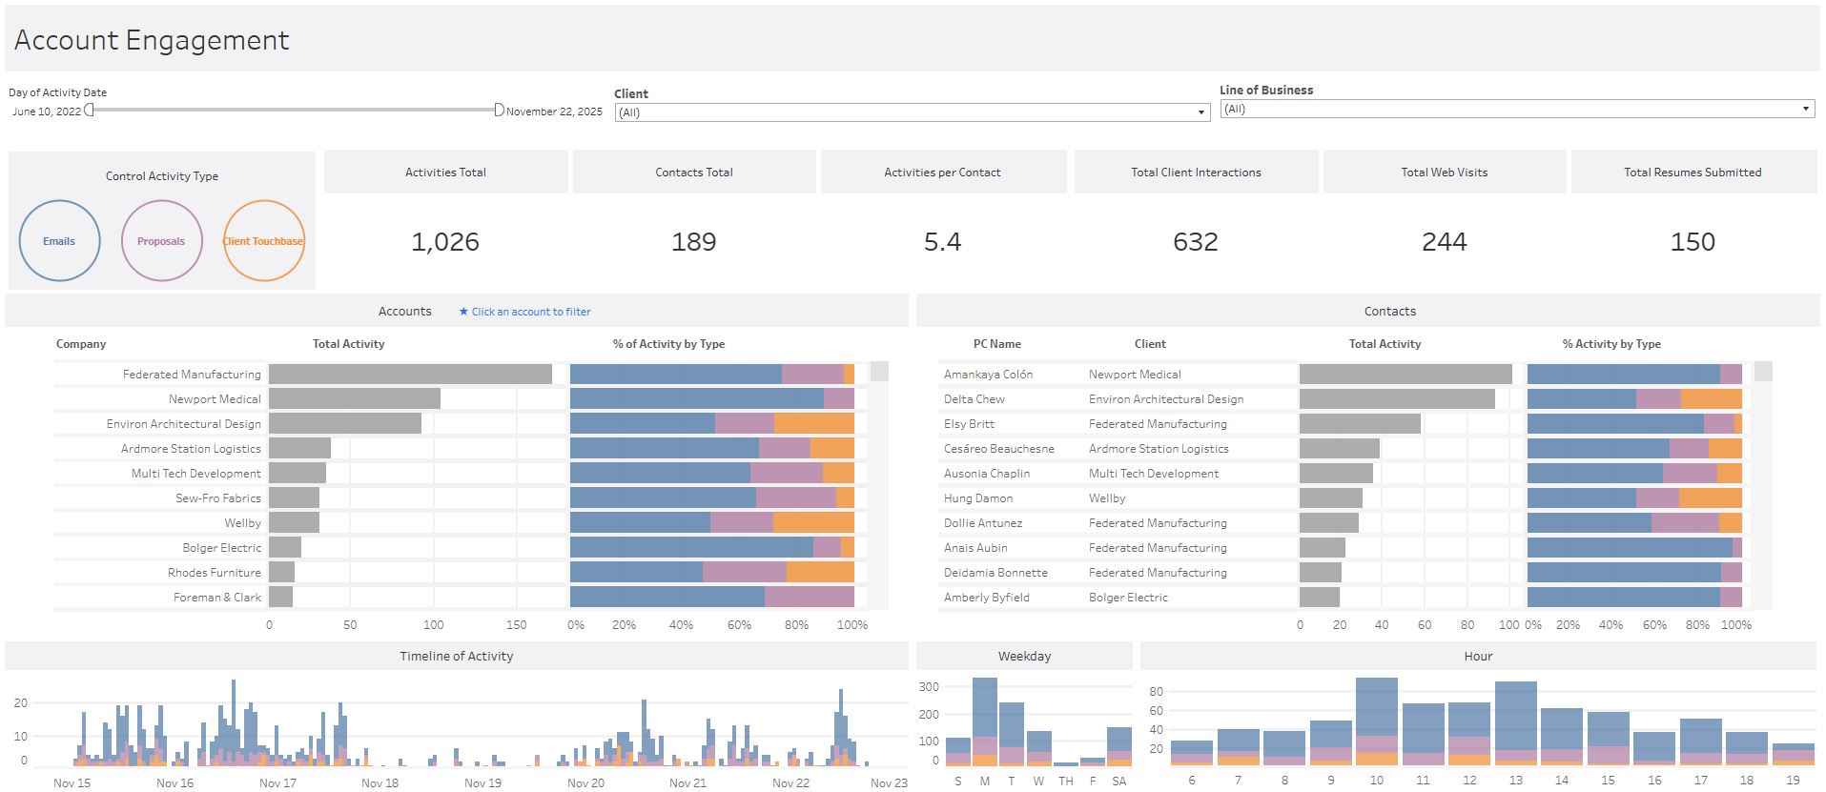Select Wellby orange touchbase bar segment

(813, 522)
